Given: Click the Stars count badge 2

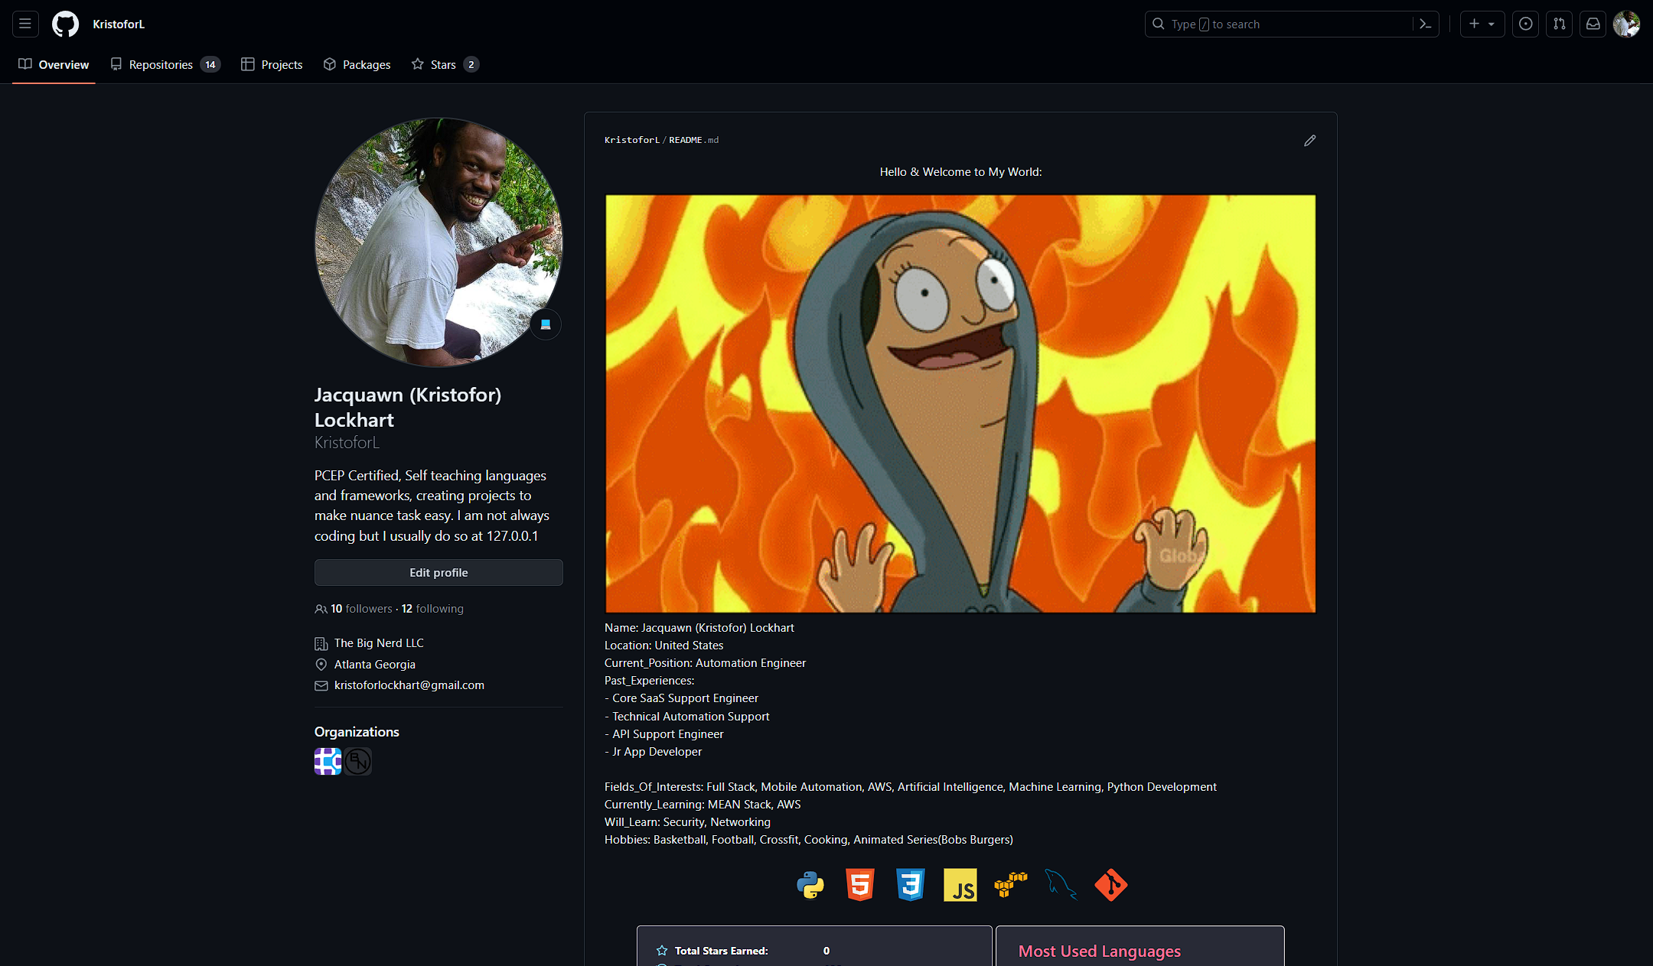Looking at the screenshot, I should click(x=471, y=64).
